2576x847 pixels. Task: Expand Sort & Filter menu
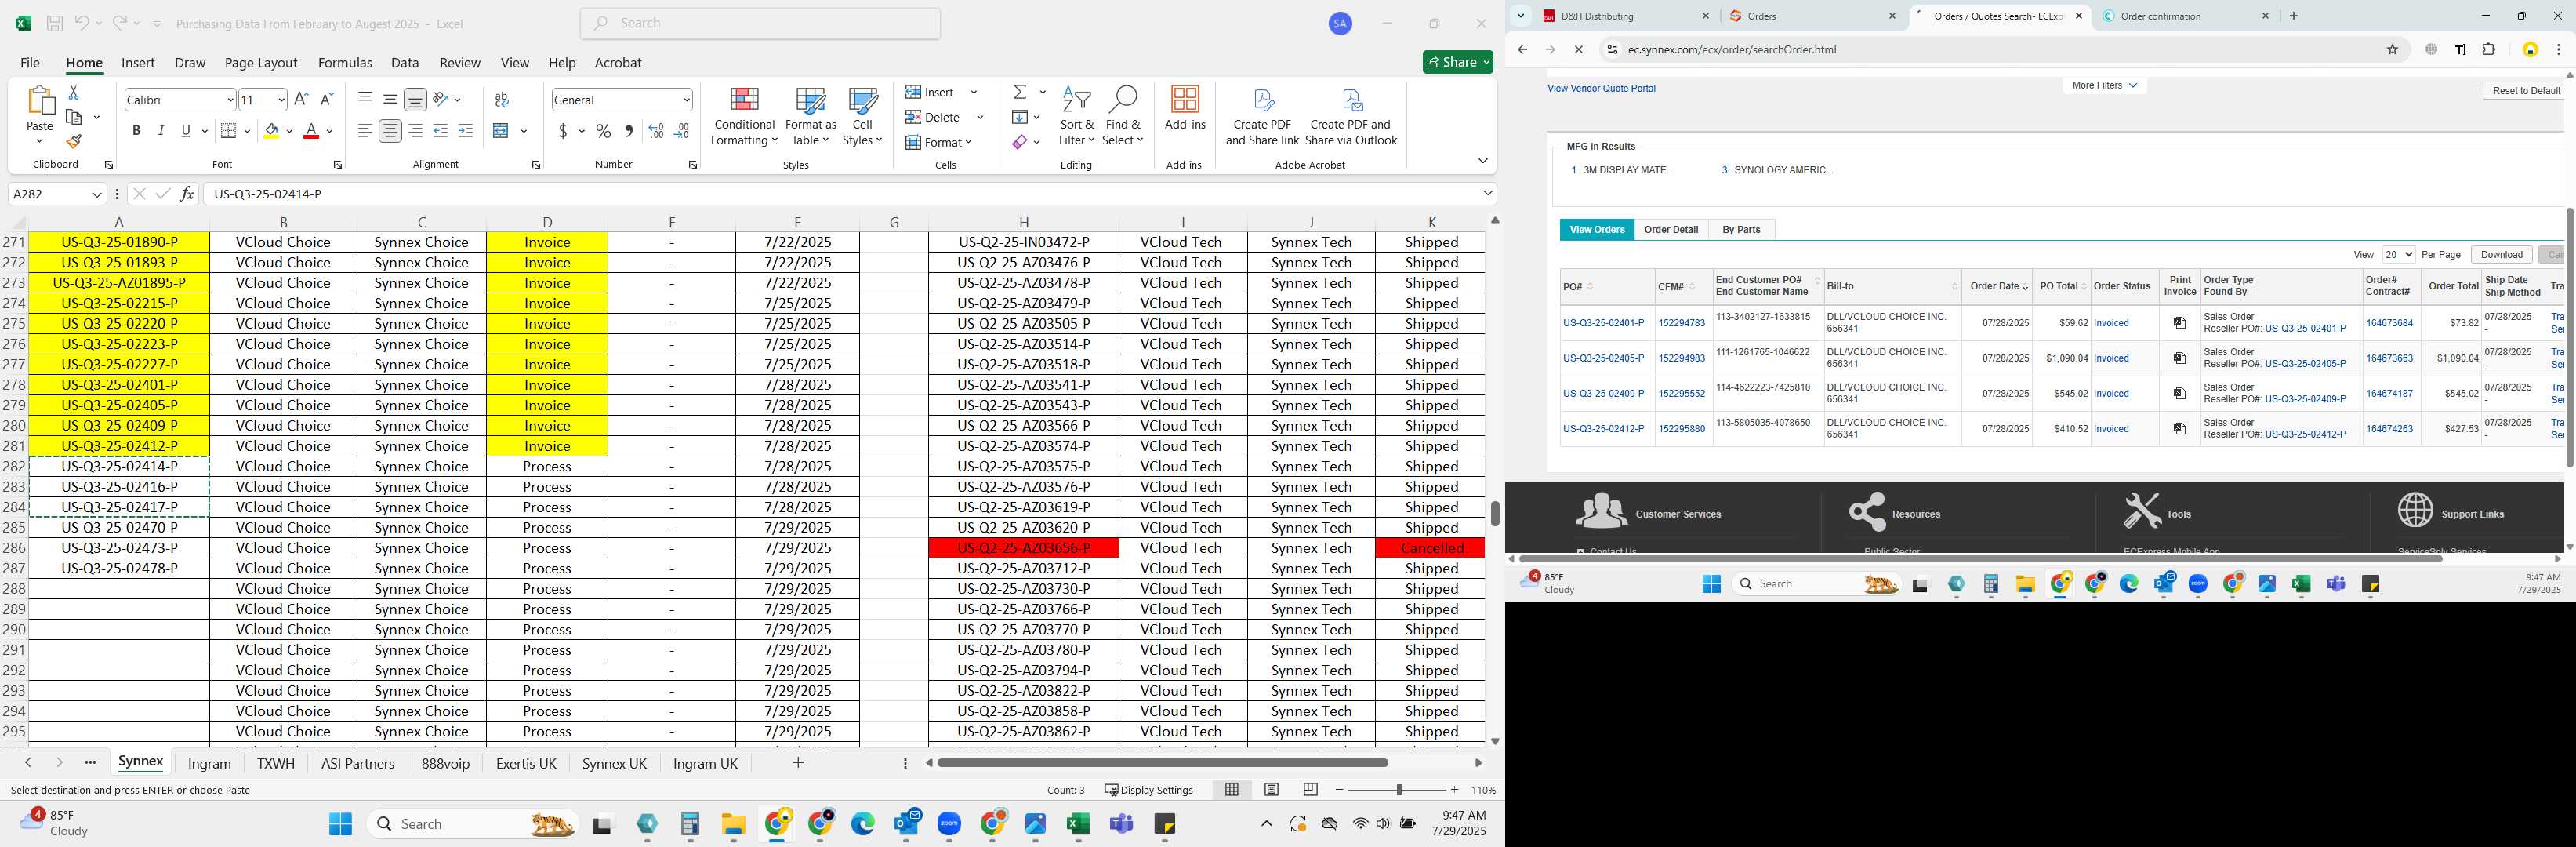click(x=1077, y=117)
